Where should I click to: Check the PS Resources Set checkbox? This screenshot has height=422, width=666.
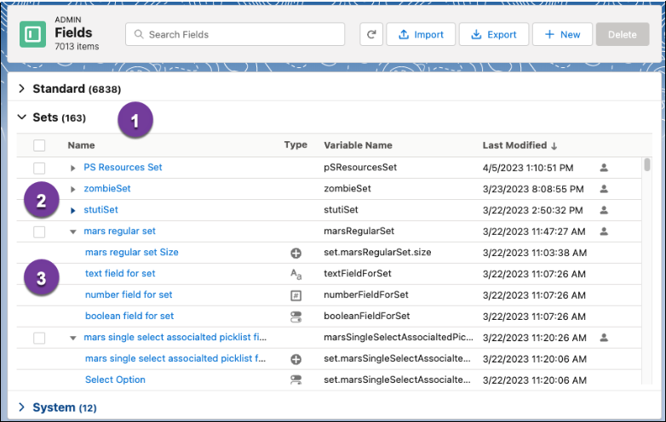[39, 168]
